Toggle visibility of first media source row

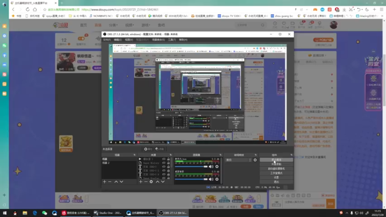click(164, 159)
